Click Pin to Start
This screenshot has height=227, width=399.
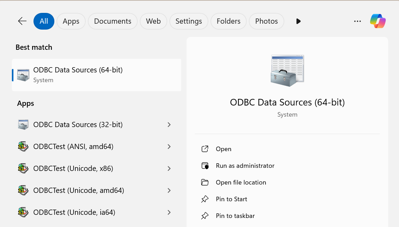click(x=231, y=199)
